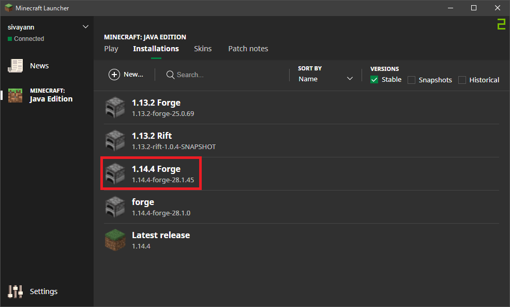Click version text 1.14.4-forge-28.1.0
510x307 pixels.
click(161, 213)
